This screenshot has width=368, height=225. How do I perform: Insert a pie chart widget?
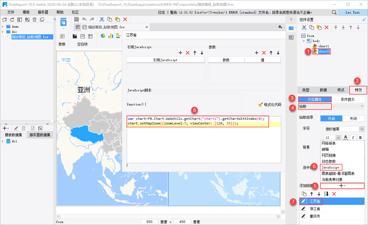(x=103, y=36)
